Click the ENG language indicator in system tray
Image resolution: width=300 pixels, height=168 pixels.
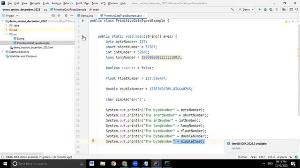click(270, 164)
